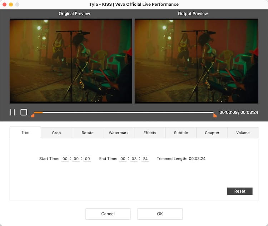Click the trim start marker on timeline
This screenshot has height=226, width=268.
point(33,115)
